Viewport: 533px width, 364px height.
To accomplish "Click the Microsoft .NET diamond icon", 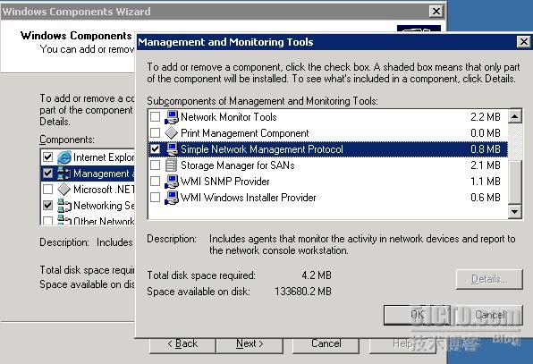I will (x=63, y=190).
